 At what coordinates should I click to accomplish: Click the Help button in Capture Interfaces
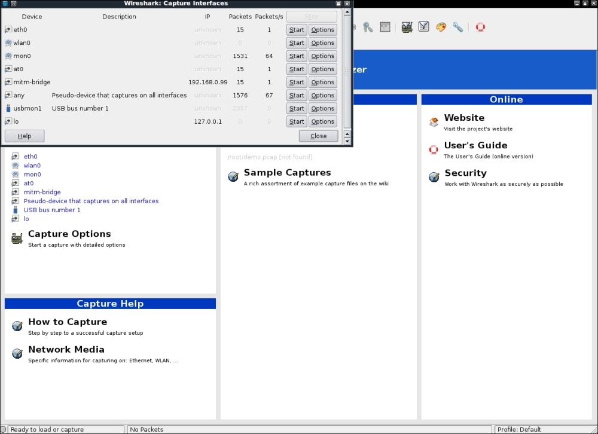click(25, 136)
